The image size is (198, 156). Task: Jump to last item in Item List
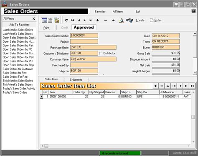coord(192,86)
